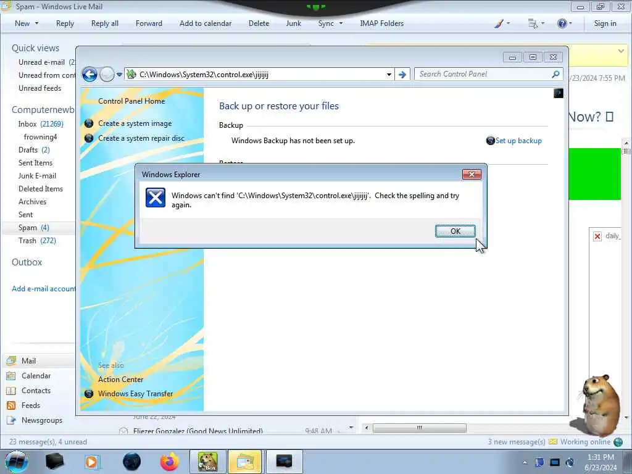632x474 pixels.
Task: Click Forward in mail toolbar
Action: (x=149, y=23)
